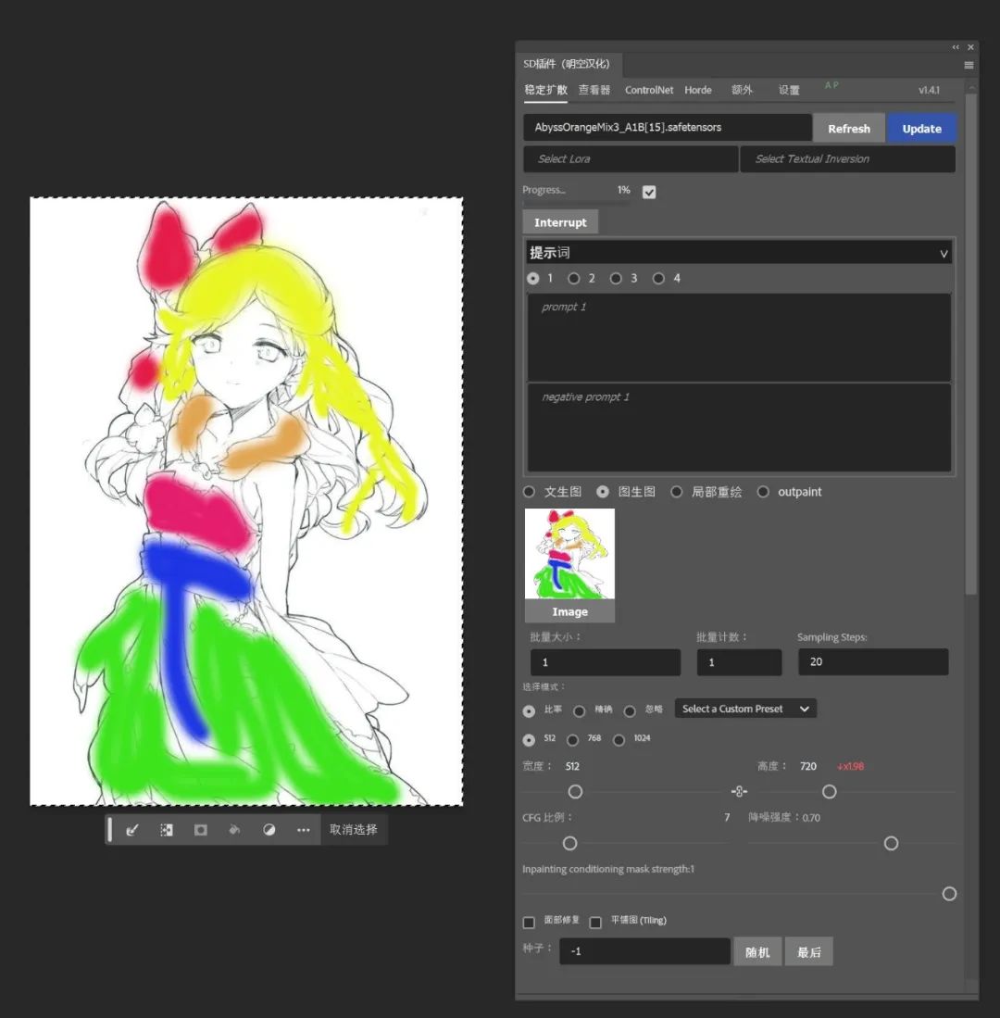Click the 种子 seed input field

click(645, 951)
